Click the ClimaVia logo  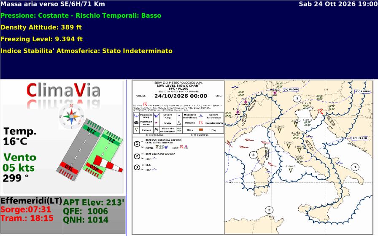(63, 90)
